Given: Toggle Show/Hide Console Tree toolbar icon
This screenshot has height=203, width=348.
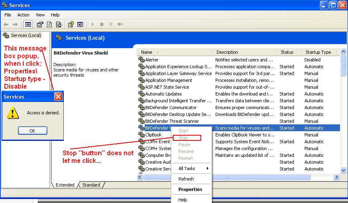Looking at the screenshot, I should [x=28, y=24].
